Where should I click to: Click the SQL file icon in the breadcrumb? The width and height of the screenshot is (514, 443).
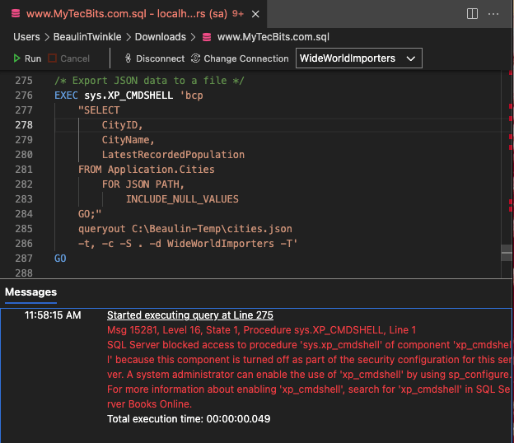click(207, 37)
